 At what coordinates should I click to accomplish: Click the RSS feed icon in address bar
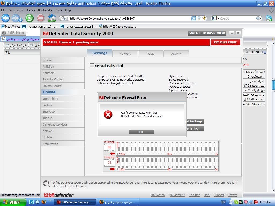tap(193, 18)
